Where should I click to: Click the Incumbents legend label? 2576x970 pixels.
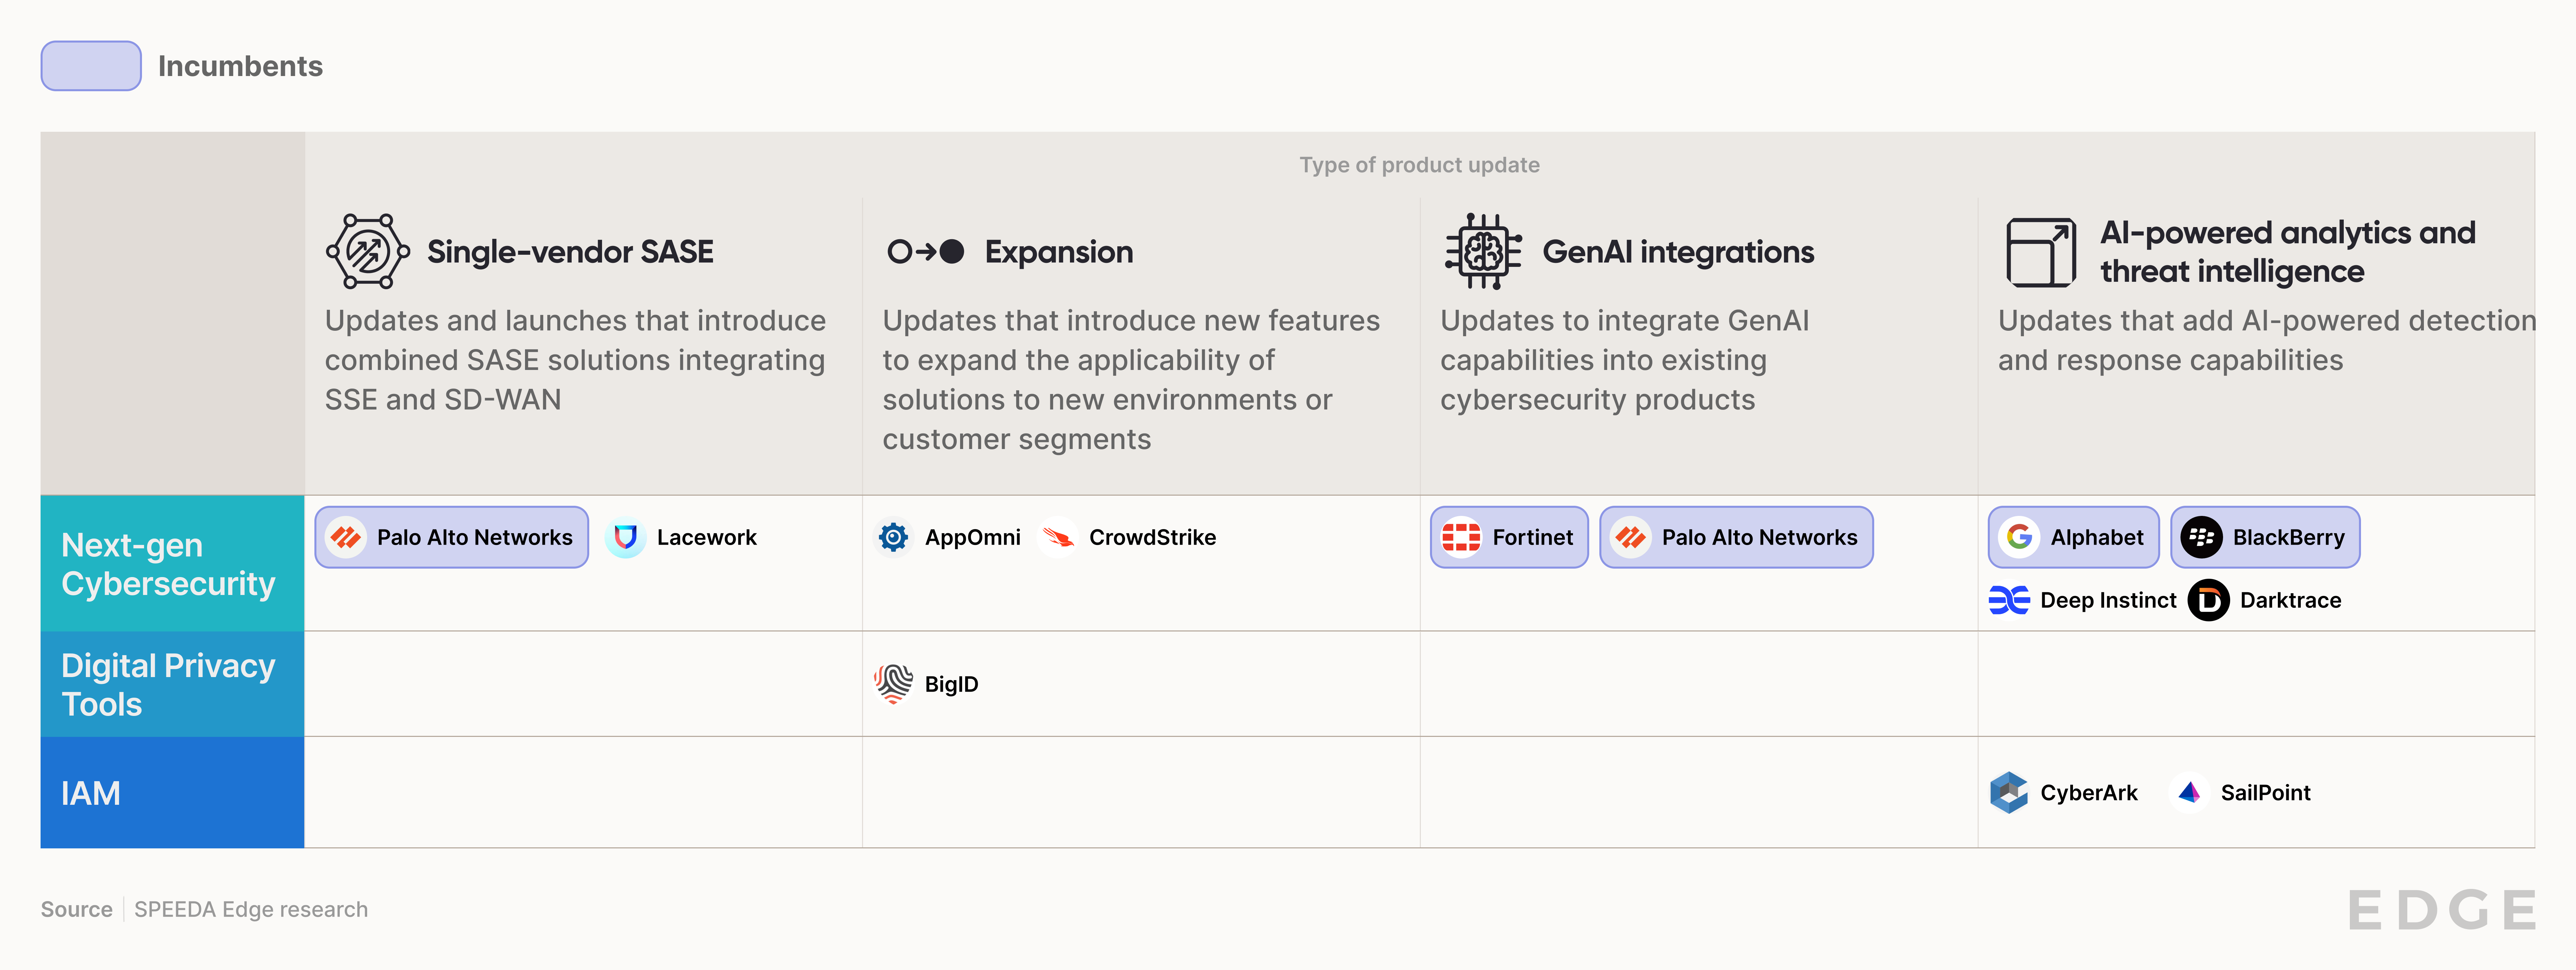(240, 66)
